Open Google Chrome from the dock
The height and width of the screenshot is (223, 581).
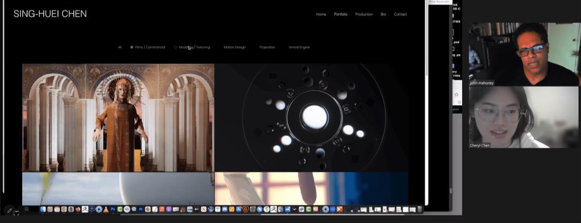tap(64, 209)
